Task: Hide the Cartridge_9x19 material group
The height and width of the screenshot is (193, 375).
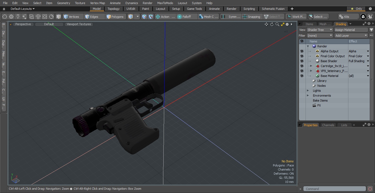Action: coord(302,66)
